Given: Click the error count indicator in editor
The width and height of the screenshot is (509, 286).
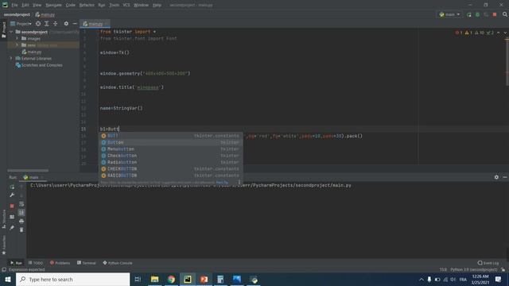Looking at the screenshot, I should click(x=459, y=33).
